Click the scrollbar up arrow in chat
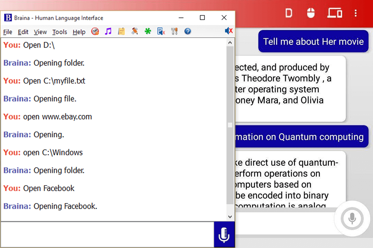Image resolution: width=373 pixels, height=248 pixels. [230, 43]
